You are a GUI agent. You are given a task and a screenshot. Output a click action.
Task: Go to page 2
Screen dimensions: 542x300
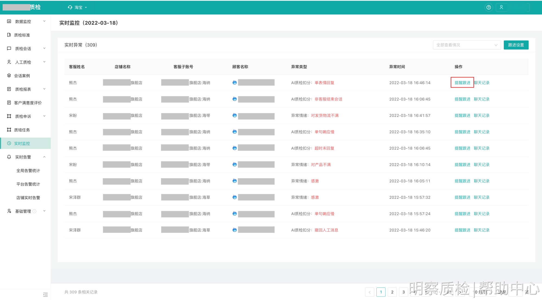point(392,292)
